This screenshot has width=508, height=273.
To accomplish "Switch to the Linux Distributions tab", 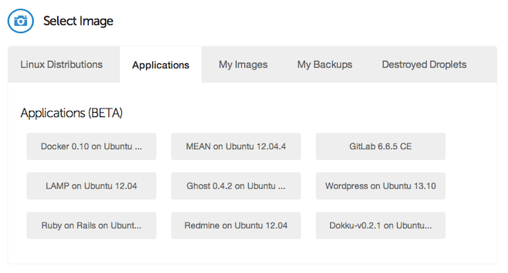I will [x=62, y=65].
